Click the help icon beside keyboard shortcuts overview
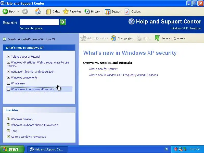 pyautogui.click(x=8, y=125)
